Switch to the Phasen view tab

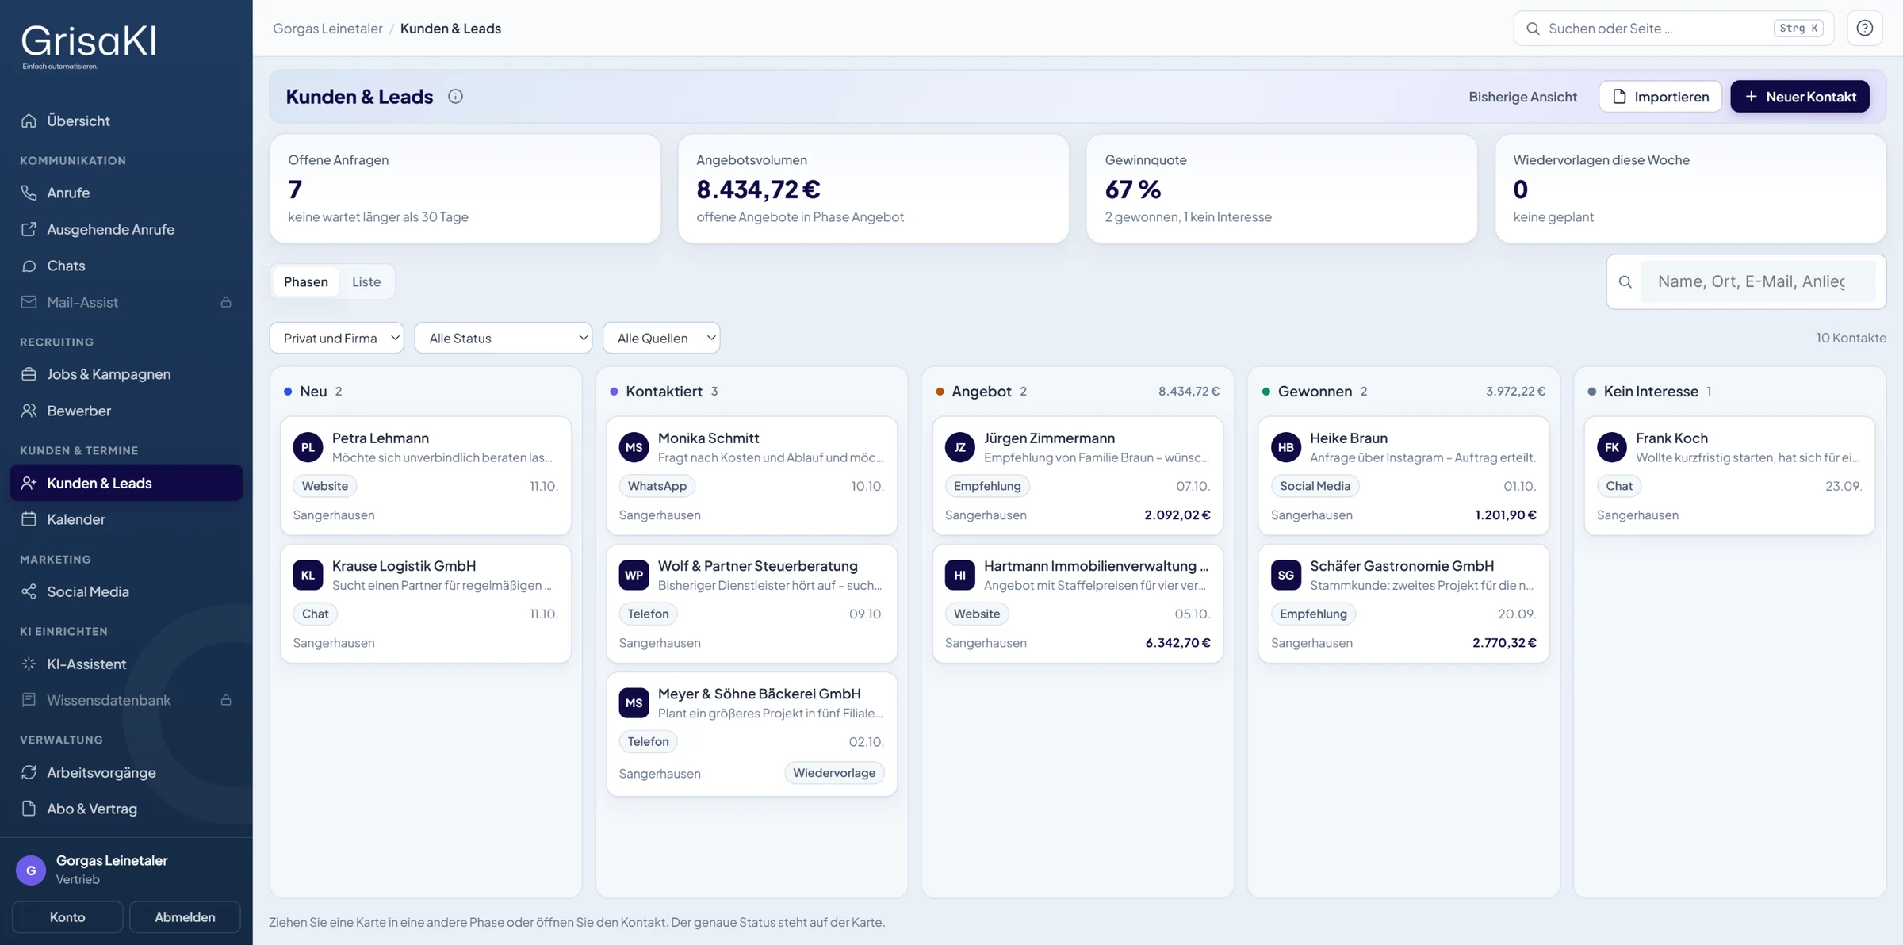tap(305, 281)
